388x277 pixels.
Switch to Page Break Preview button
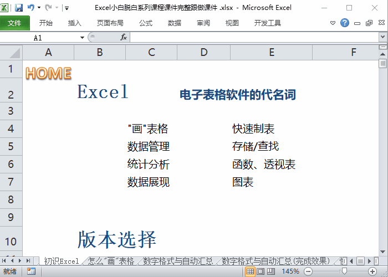click(271, 271)
